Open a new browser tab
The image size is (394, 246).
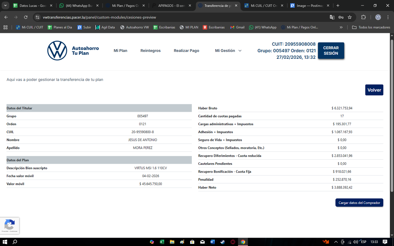(338, 6)
